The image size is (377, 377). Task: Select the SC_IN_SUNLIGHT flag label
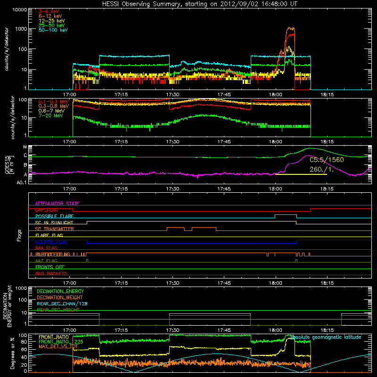coord(54,222)
